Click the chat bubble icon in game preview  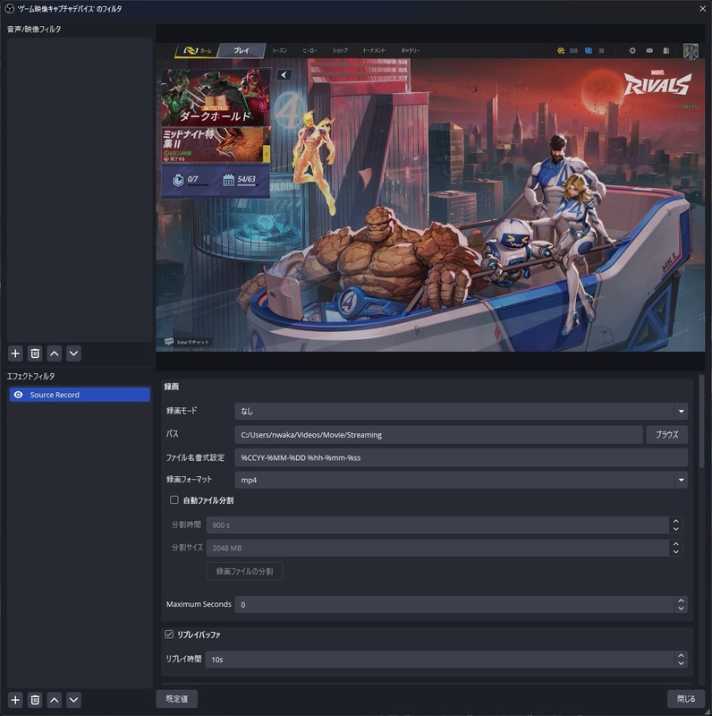[169, 342]
